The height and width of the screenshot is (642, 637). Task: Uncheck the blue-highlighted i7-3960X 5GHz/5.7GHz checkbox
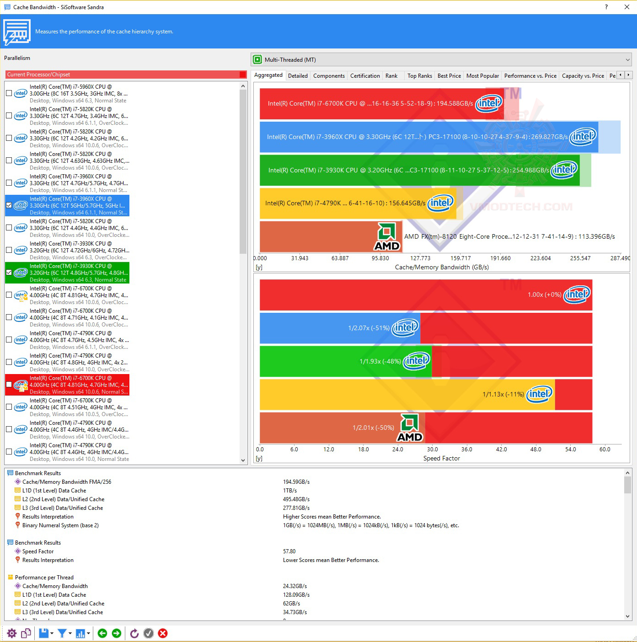tap(9, 205)
